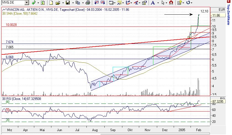Click the SMA [Close, 50] indicator label
The width and height of the screenshot is (232, 135).
(20, 14)
